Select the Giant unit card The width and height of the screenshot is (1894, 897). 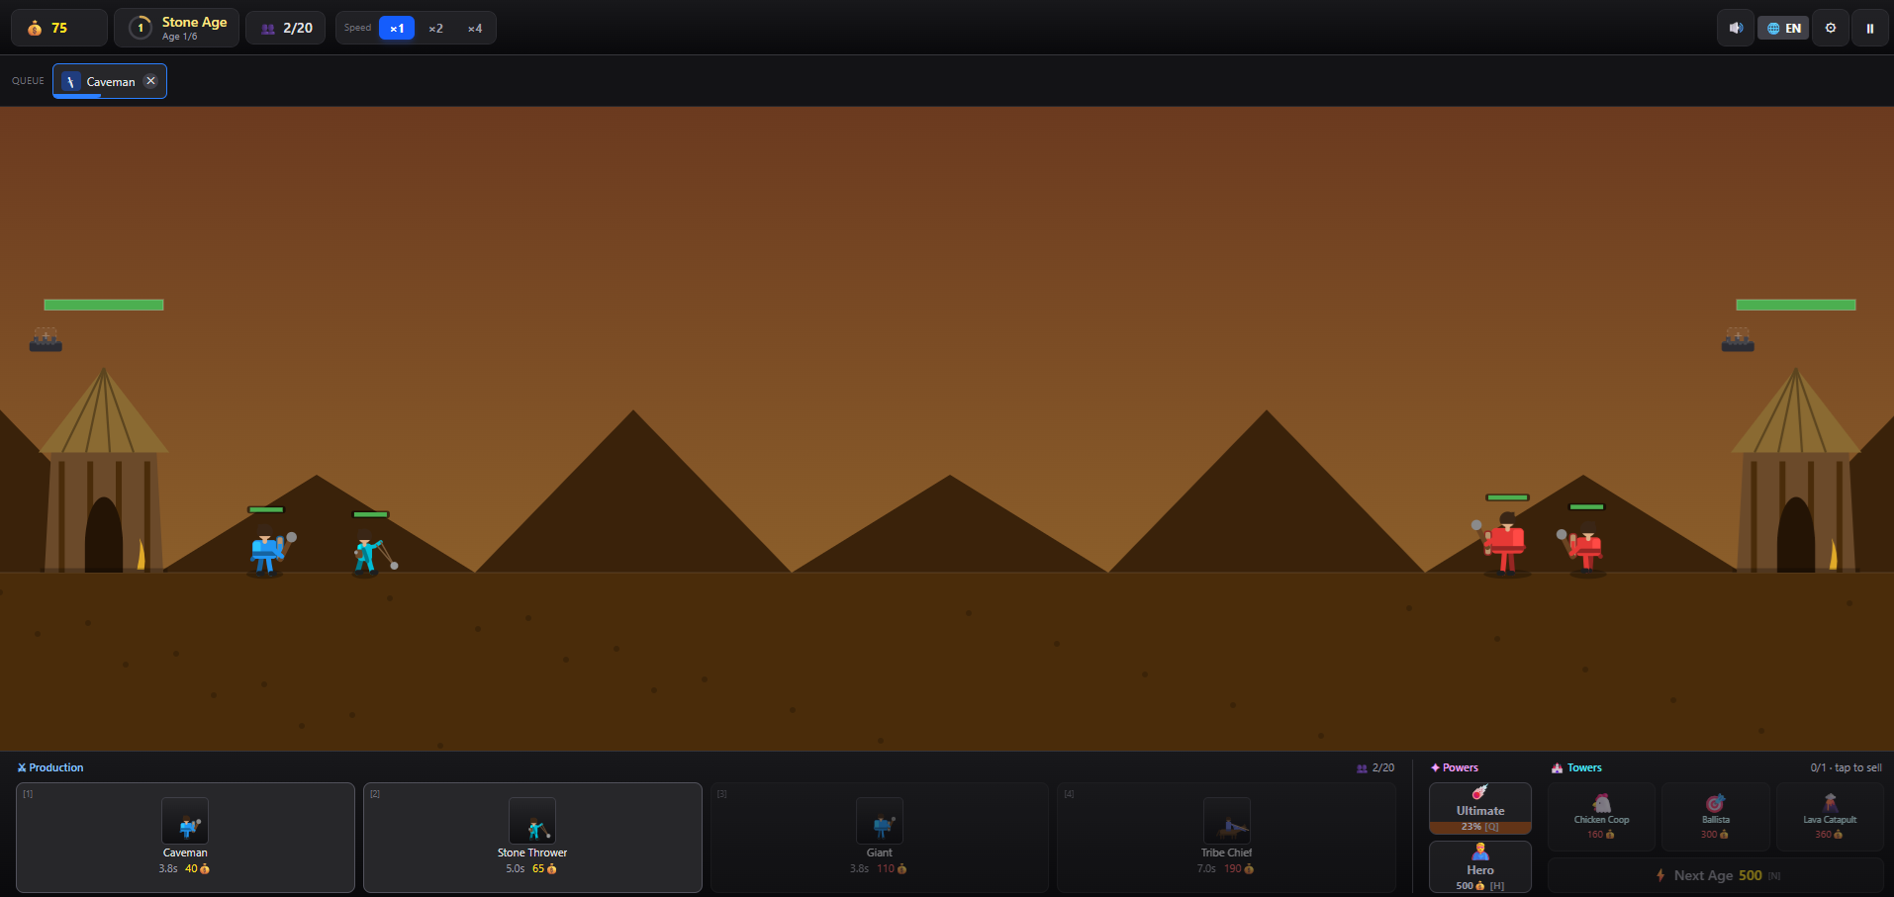coord(880,838)
